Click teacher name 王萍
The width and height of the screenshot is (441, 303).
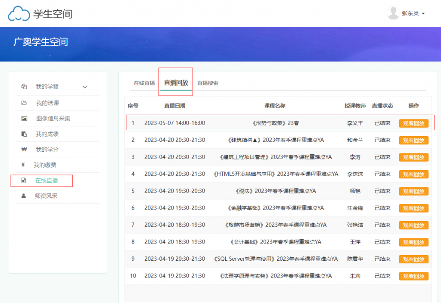[355, 242]
